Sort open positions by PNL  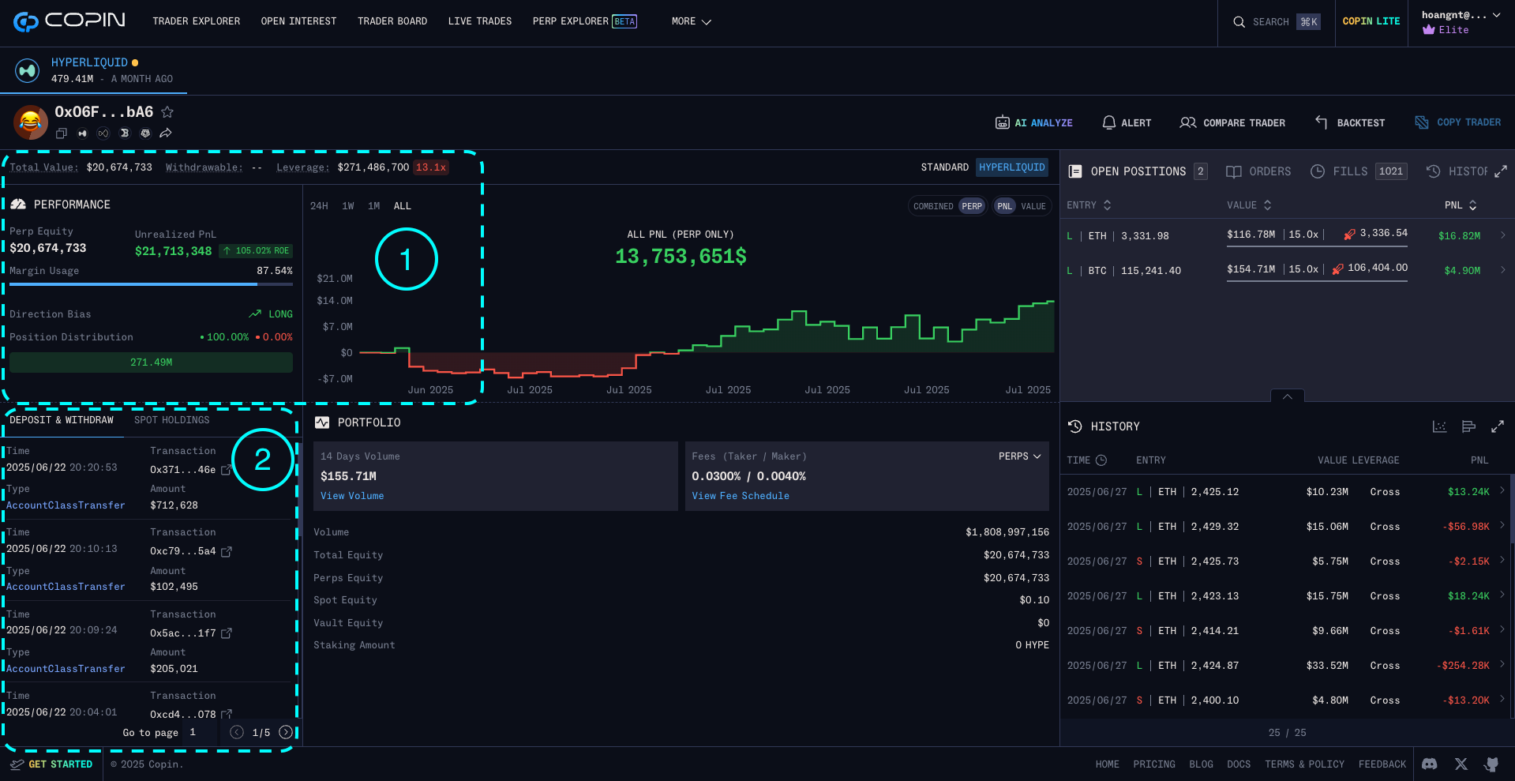point(1461,205)
